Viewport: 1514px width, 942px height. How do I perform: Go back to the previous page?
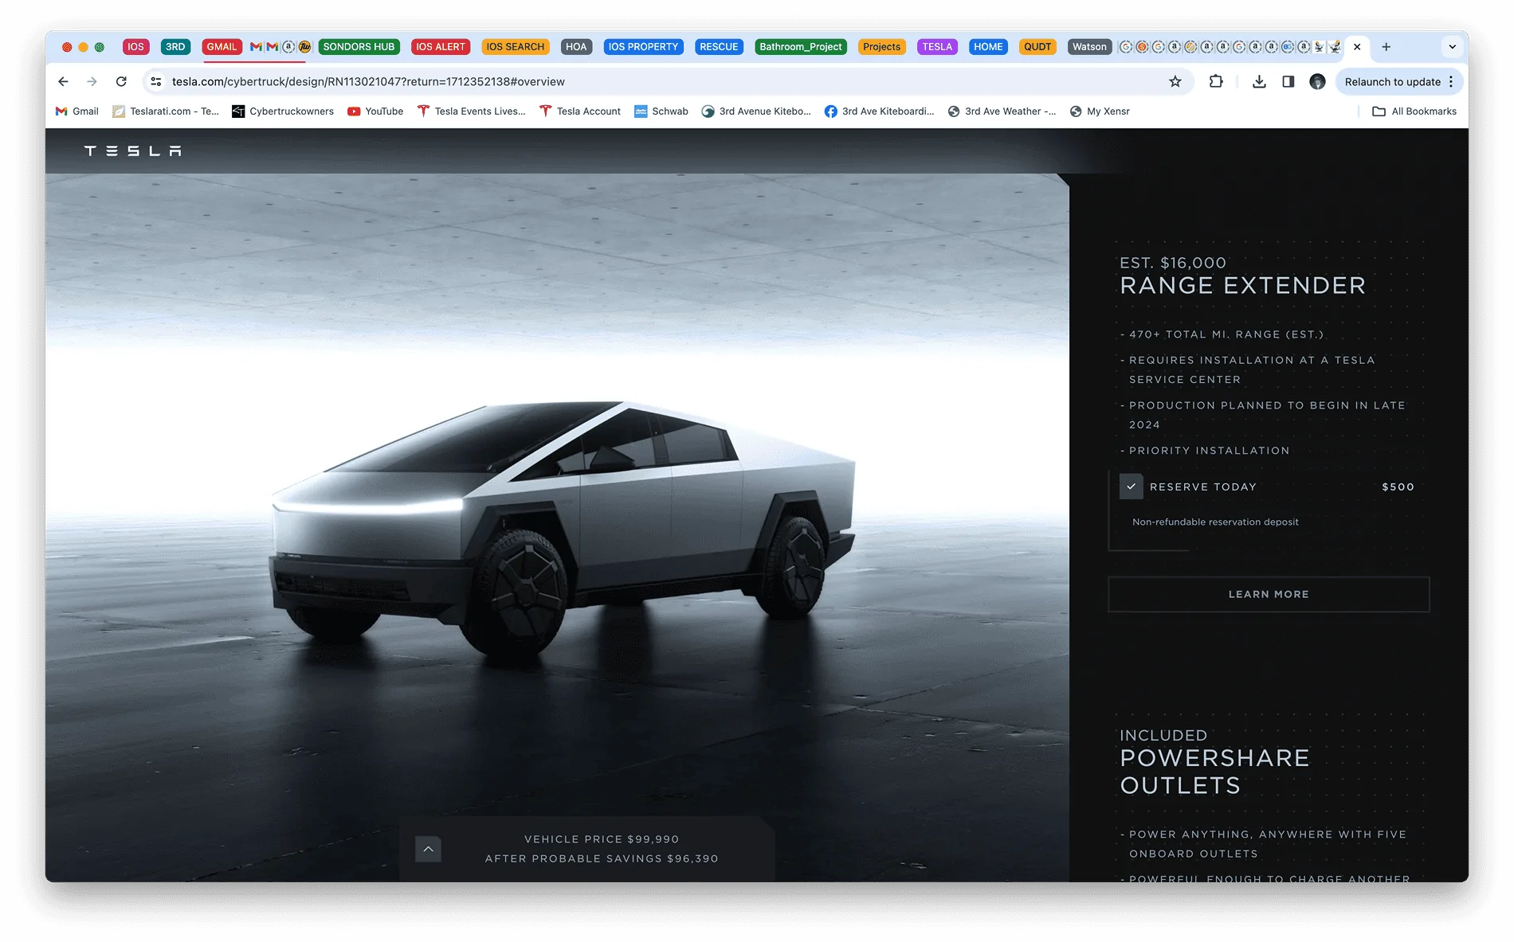[x=63, y=81]
